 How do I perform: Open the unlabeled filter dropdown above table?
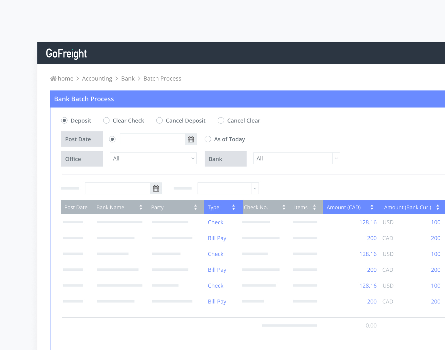228,189
